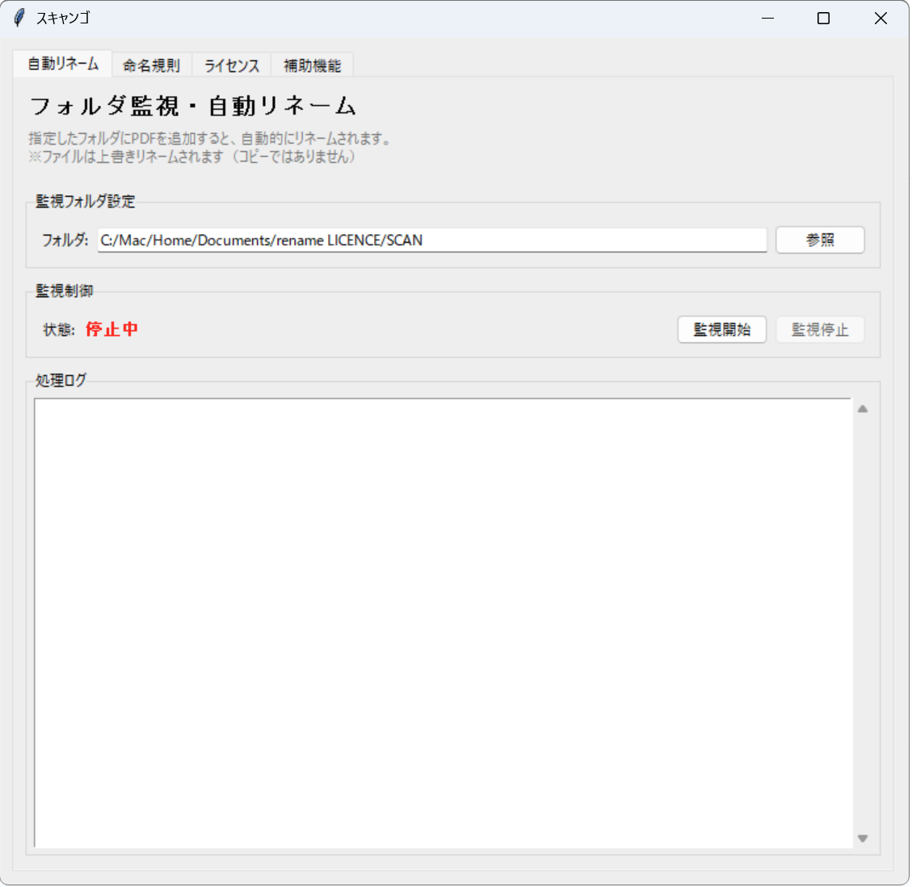Click the フォルダ path input field
Image resolution: width=912 pixels, height=887 pixels.
pos(431,241)
